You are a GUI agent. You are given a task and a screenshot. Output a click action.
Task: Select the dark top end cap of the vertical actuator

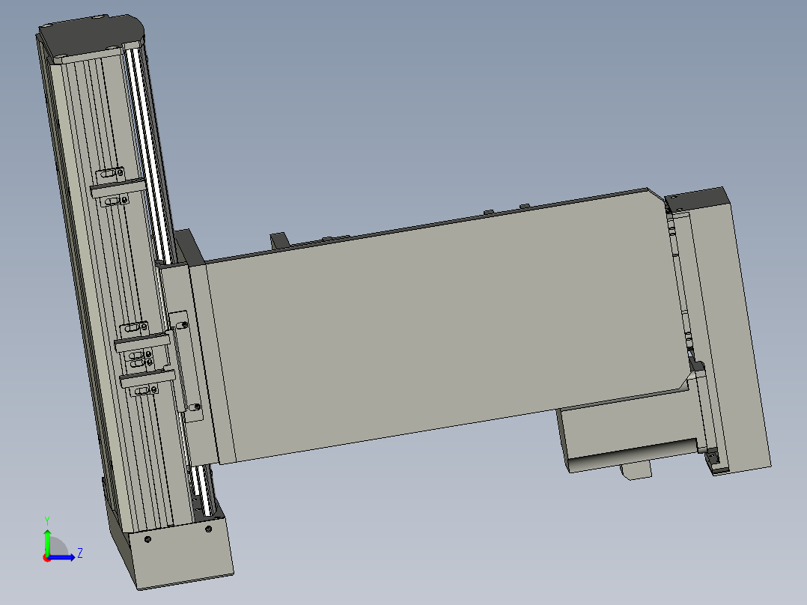[91, 37]
